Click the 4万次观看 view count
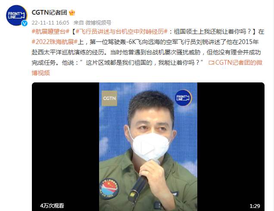274x211 pixels. [x=52, y=205]
